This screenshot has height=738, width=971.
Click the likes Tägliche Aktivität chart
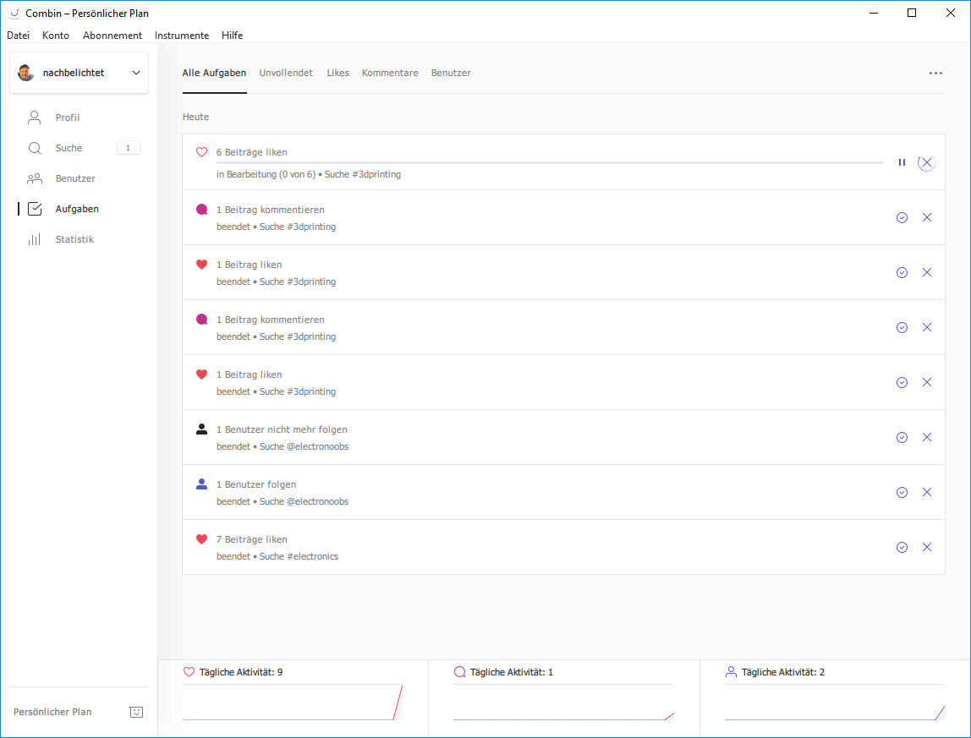[292, 702]
